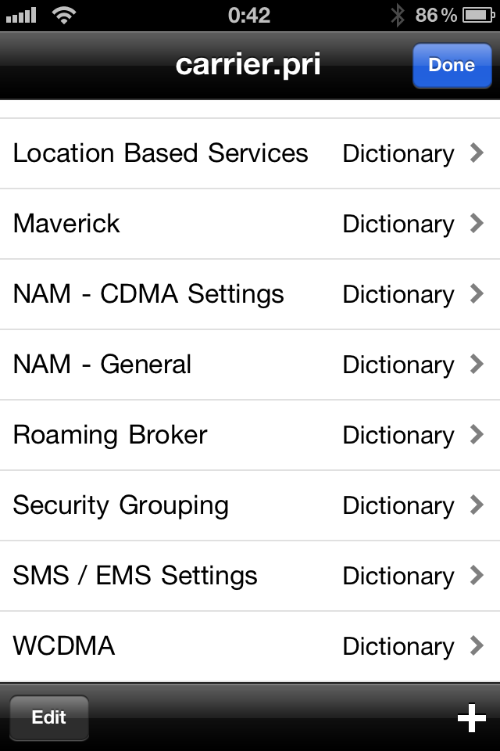
Task: Expand the Location Based Services chevron
Action: [x=477, y=153]
